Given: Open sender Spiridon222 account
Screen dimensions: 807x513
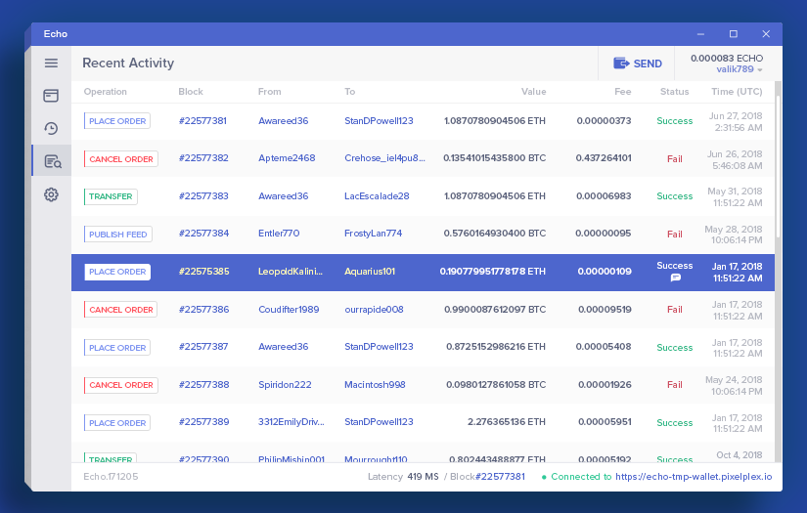Looking at the screenshot, I should click(285, 384).
